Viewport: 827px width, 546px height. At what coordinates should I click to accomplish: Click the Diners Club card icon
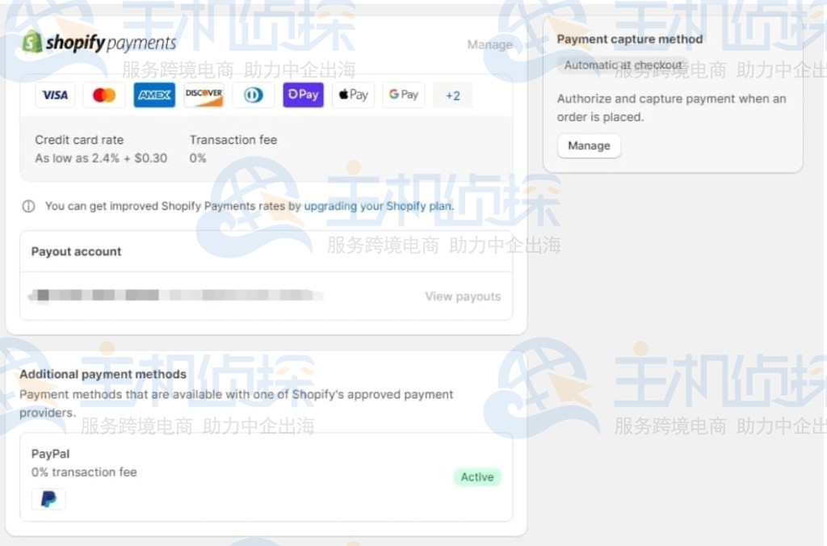click(x=253, y=94)
